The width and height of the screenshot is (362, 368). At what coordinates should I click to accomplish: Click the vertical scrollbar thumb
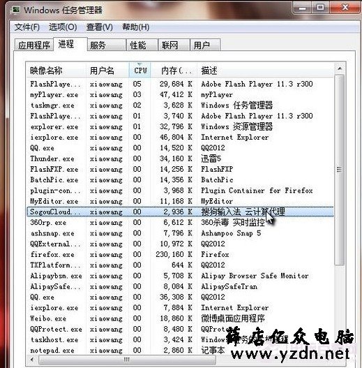[x=340, y=170]
